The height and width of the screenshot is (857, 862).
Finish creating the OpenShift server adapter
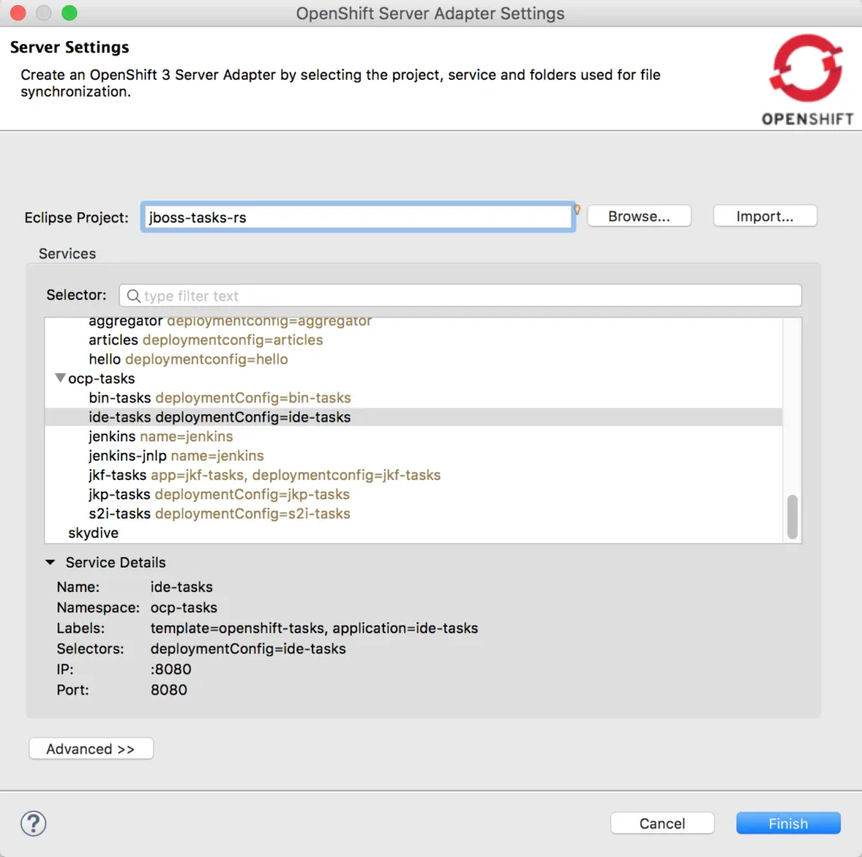click(x=787, y=822)
